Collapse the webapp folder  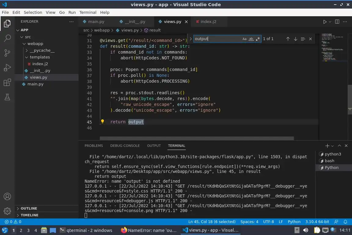(24, 44)
